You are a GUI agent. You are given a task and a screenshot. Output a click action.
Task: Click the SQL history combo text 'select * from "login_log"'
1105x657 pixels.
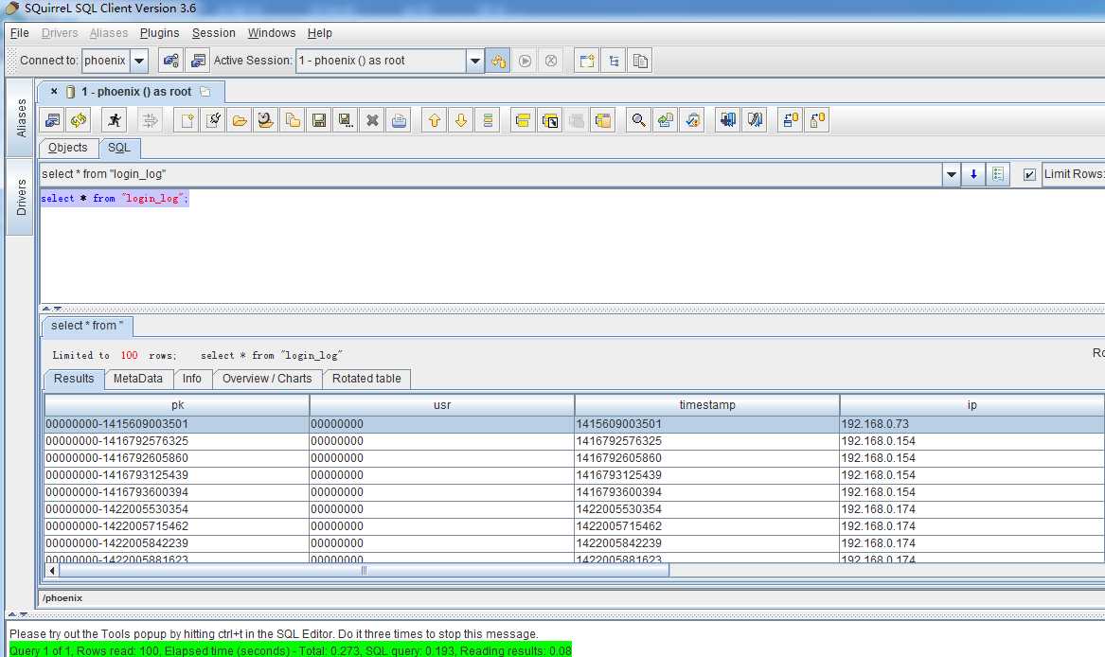pos(103,174)
